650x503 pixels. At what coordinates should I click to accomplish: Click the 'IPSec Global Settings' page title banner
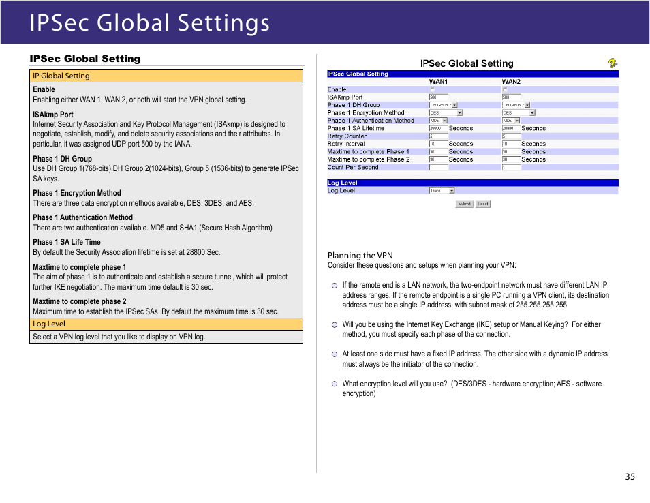(325, 22)
